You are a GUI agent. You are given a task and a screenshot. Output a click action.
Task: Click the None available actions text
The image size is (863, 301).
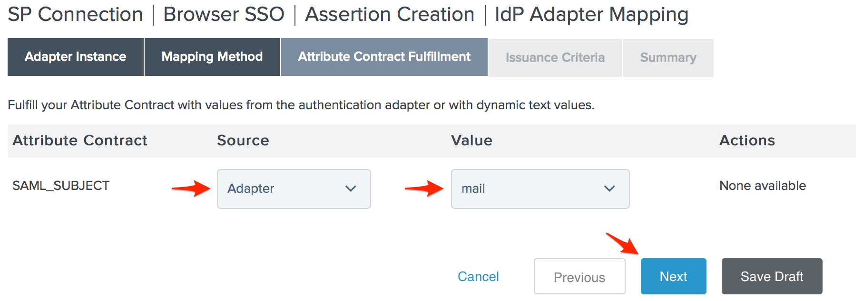[762, 186]
